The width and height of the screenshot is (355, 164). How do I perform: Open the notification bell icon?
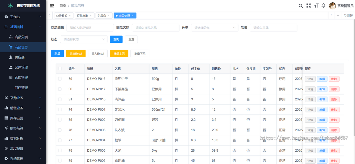pyautogui.click(x=323, y=6)
